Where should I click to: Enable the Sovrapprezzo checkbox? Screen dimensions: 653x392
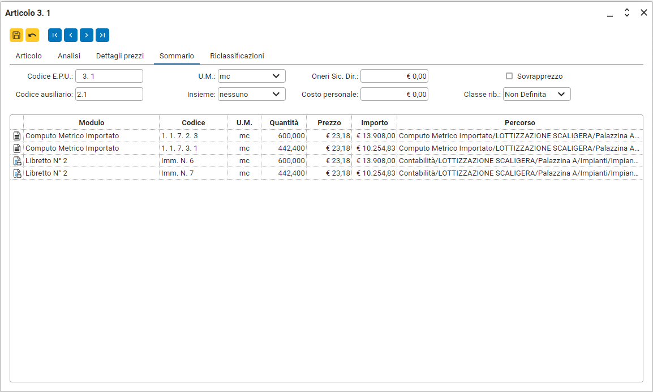point(509,76)
